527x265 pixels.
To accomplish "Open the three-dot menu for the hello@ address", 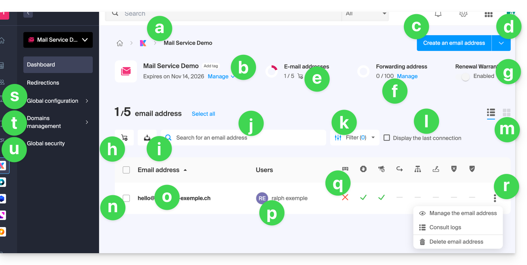I will 495,198.
